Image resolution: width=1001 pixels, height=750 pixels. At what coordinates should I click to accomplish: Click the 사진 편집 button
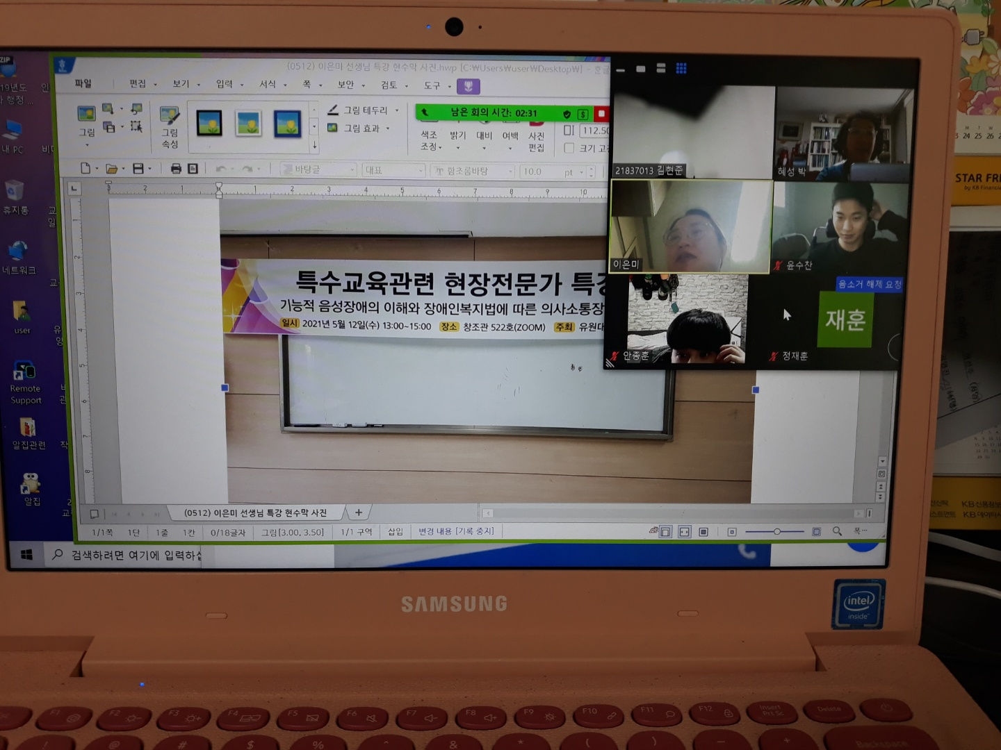pos(536,141)
